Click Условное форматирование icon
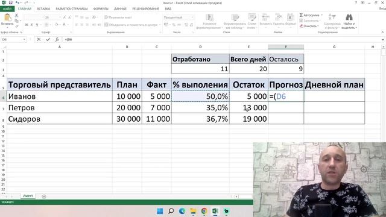This screenshot has width=386, height=217. click(209, 17)
